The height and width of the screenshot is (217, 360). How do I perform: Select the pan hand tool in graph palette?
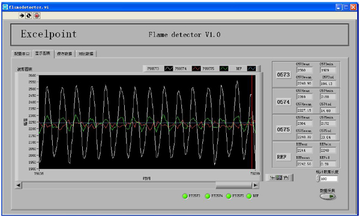(x=286, y=178)
